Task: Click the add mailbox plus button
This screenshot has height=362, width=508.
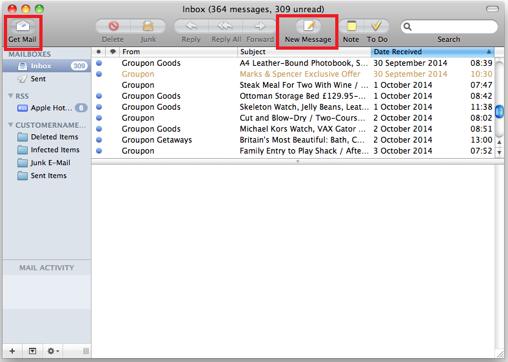Action: pyautogui.click(x=12, y=351)
